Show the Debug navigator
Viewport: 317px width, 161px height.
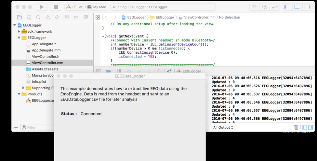pos(67,17)
